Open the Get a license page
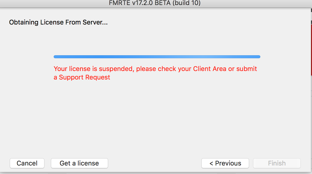This screenshot has width=312, height=174. [79, 163]
